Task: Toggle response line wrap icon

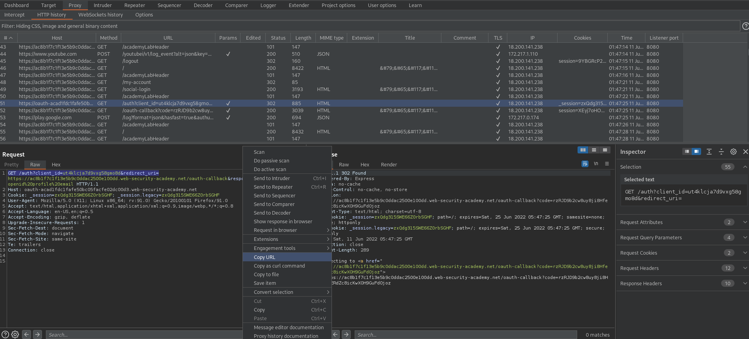Action: (x=585, y=164)
